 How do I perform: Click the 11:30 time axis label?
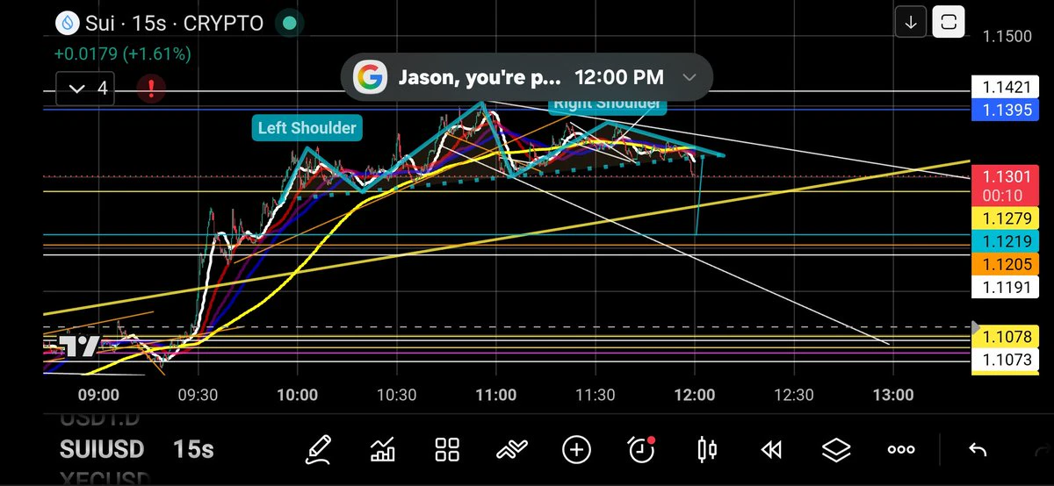coord(595,395)
